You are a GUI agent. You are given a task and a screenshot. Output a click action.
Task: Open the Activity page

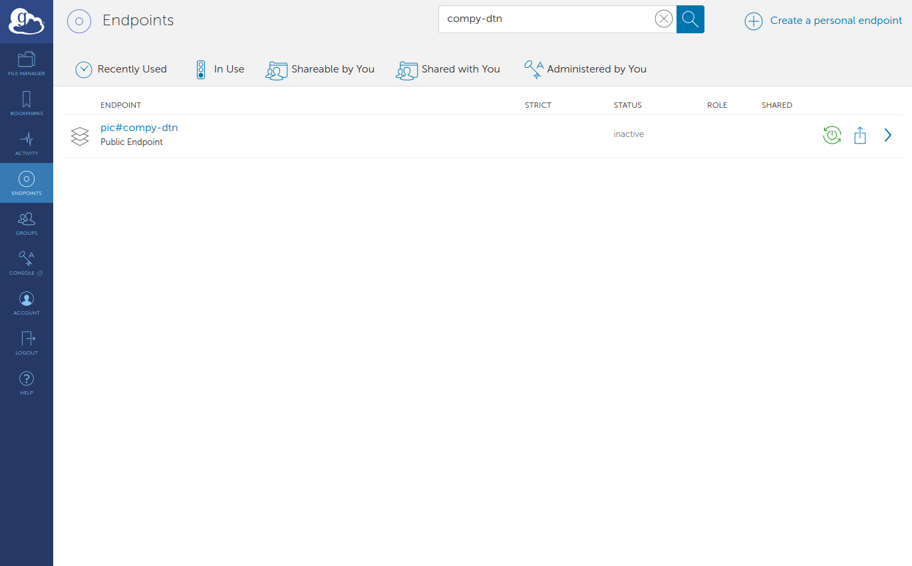(x=27, y=143)
